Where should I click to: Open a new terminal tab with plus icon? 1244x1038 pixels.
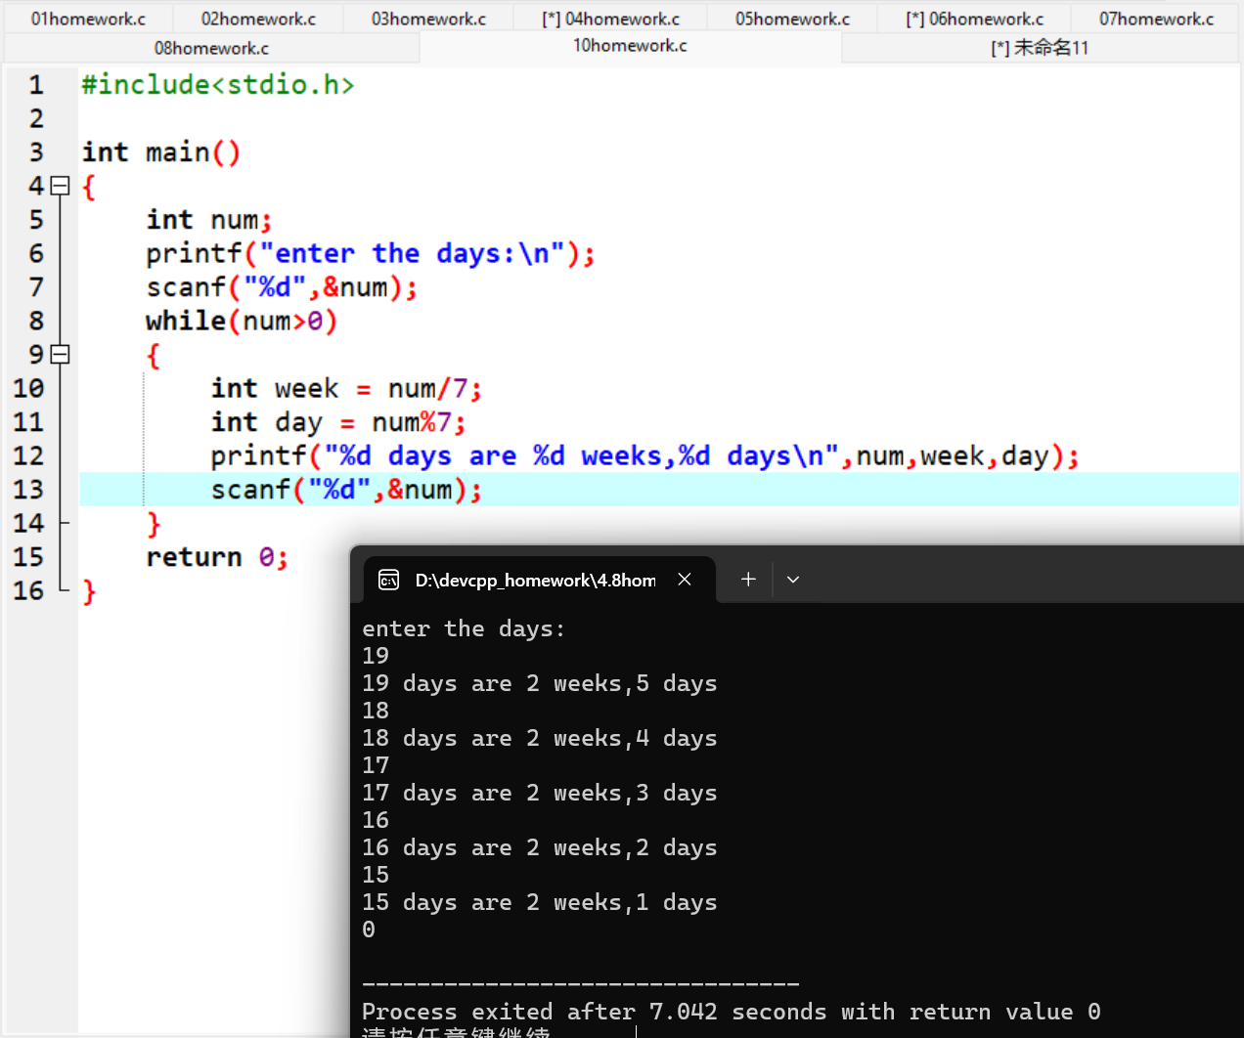pos(748,580)
